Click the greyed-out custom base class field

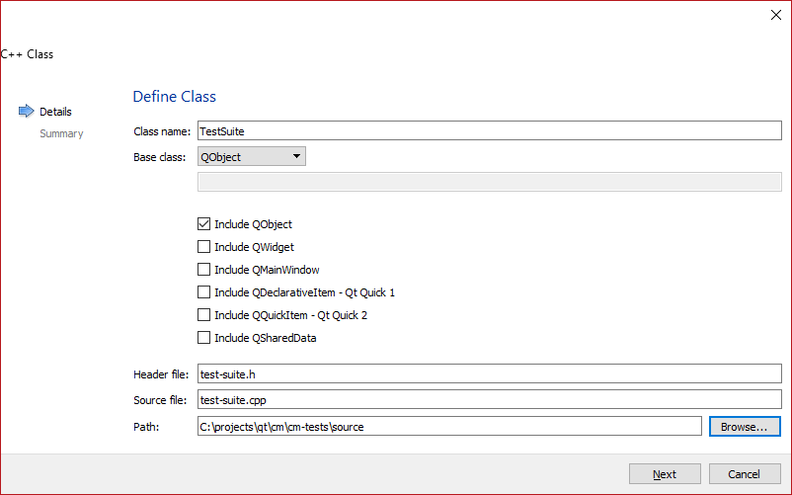point(489,181)
